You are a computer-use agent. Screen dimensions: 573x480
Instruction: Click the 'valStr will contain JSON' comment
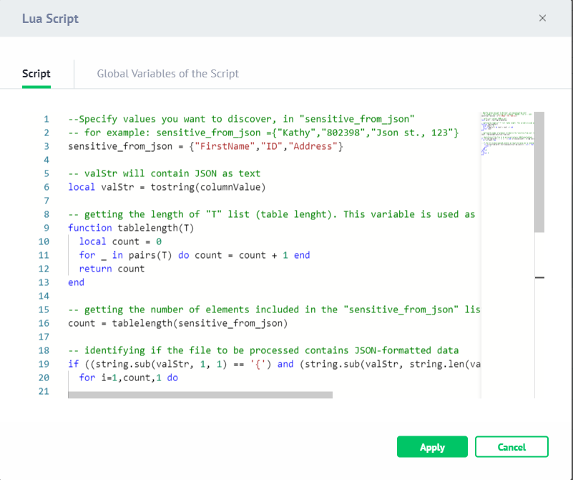tap(164, 173)
